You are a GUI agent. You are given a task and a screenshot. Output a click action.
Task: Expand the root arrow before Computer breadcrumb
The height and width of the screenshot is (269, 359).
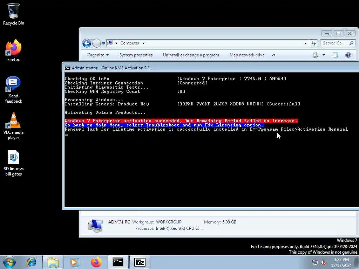tap(116, 43)
